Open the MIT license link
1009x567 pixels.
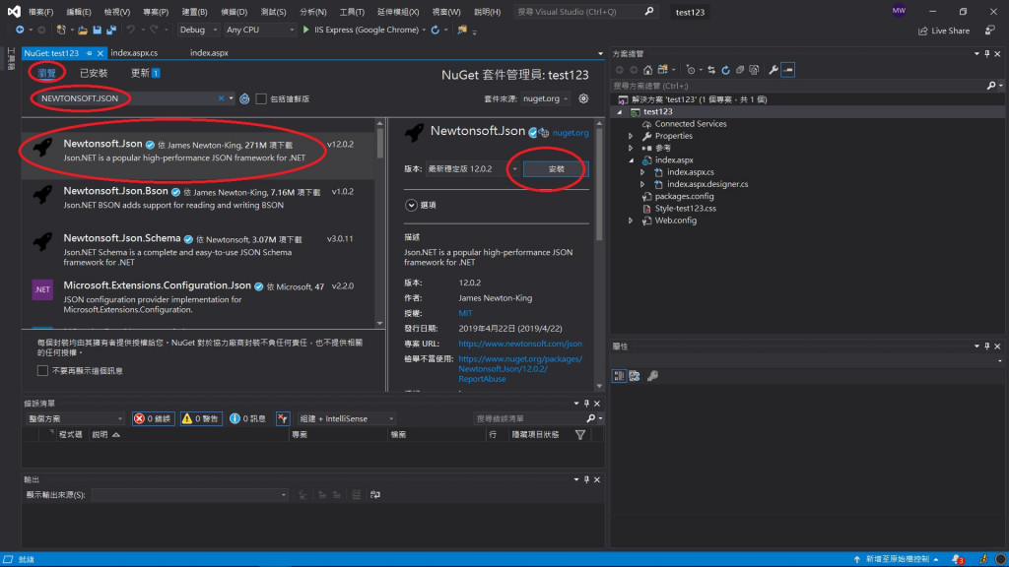click(x=465, y=313)
